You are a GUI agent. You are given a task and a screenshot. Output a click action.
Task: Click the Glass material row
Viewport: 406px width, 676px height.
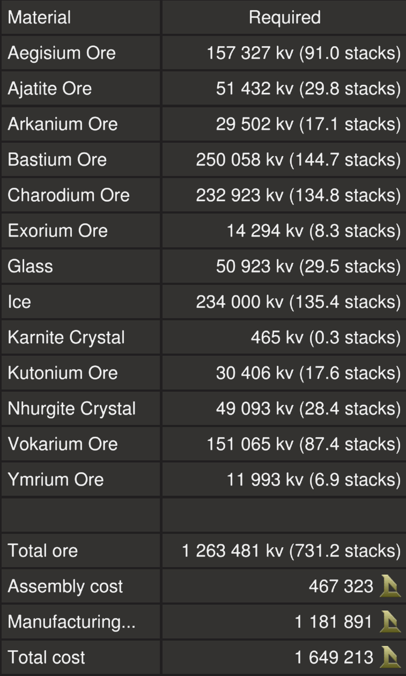click(31, 266)
